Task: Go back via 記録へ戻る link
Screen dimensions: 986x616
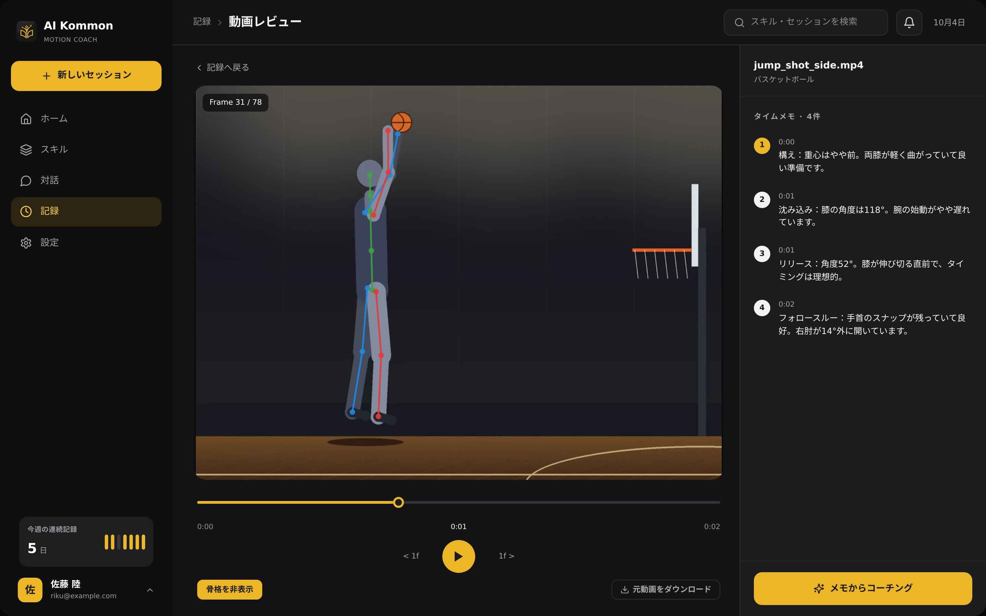Action: point(223,68)
